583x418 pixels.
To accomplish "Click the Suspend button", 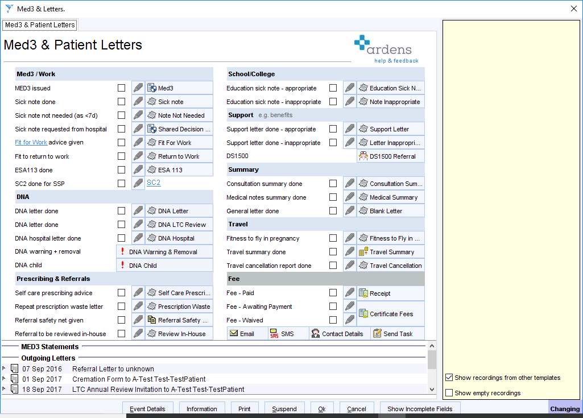I will (284, 408).
